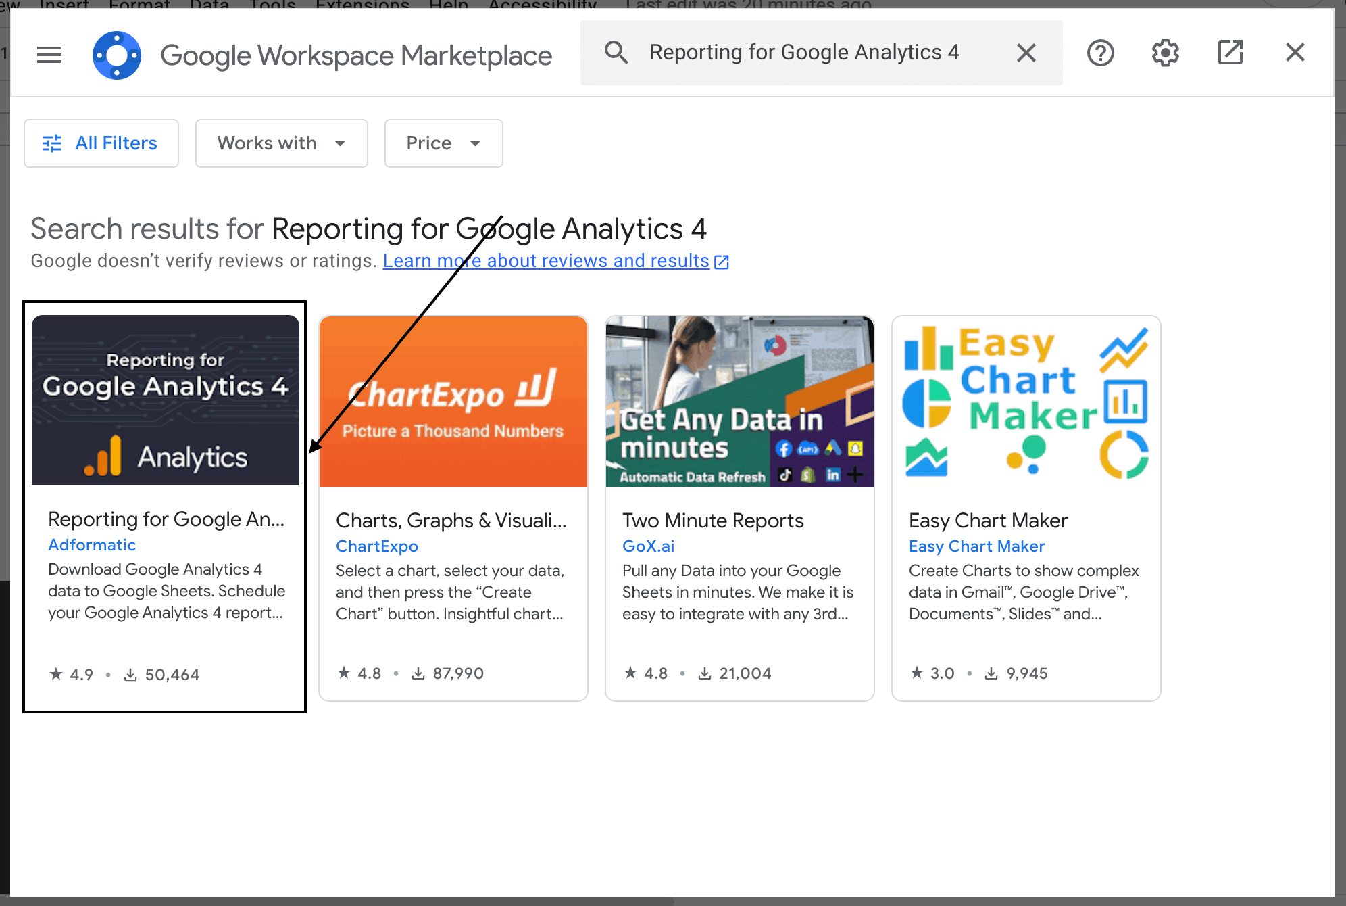Open the hamburger main menu

(49, 54)
